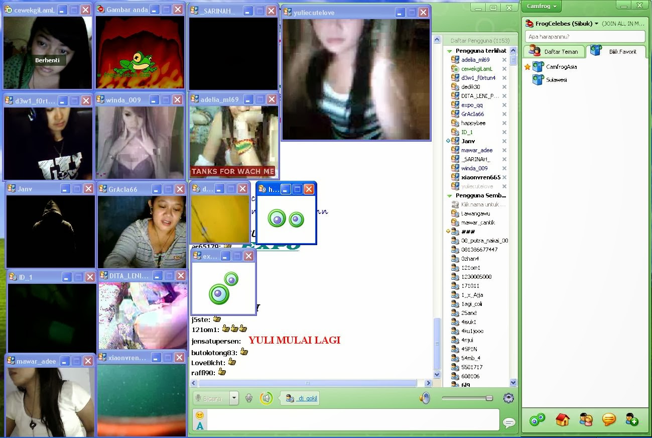This screenshot has width=652, height=438.
Task: Click the green webcam eyes icon
Action: tap(538, 419)
